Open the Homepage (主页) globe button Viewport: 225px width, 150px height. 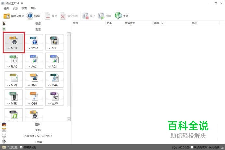tap(122, 16)
